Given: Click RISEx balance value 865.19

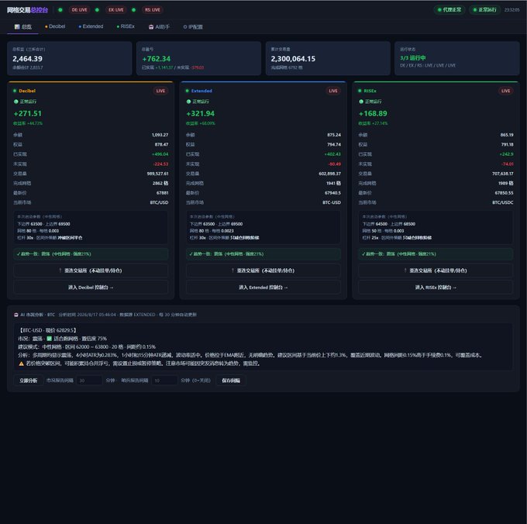Looking at the screenshot, I should (x=507, y=135).
